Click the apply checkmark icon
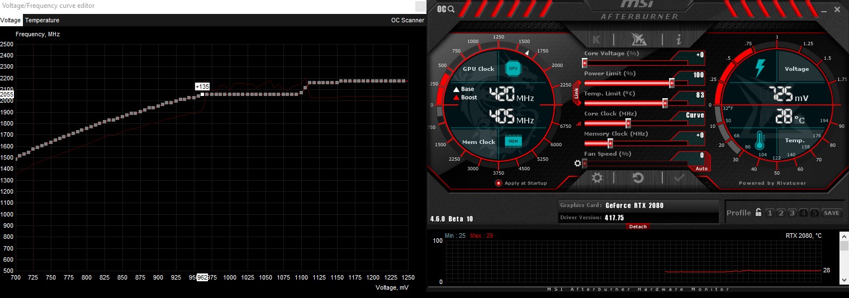849x298 pixels. (x=679, y=178)
